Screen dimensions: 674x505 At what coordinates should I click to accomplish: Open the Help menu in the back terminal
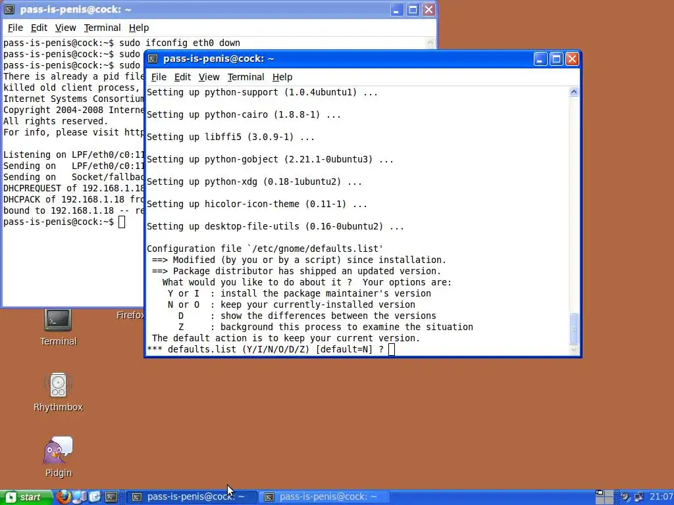pos(138,28)
